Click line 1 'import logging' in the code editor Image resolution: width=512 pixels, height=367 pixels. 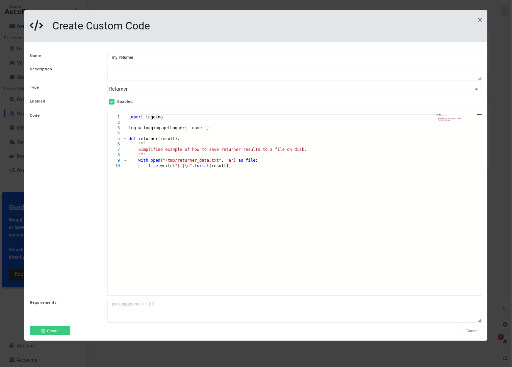[146, 117]
